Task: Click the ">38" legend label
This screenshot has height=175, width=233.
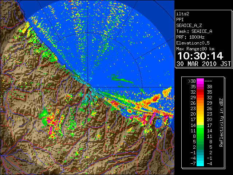Action: click(192, 81)
